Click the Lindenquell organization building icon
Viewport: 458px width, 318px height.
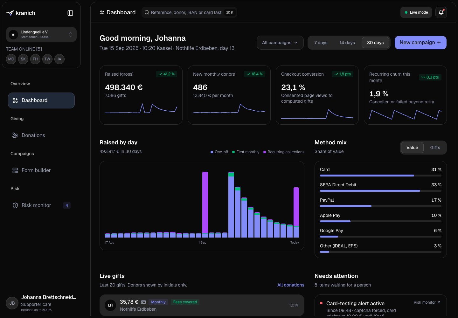13,34
